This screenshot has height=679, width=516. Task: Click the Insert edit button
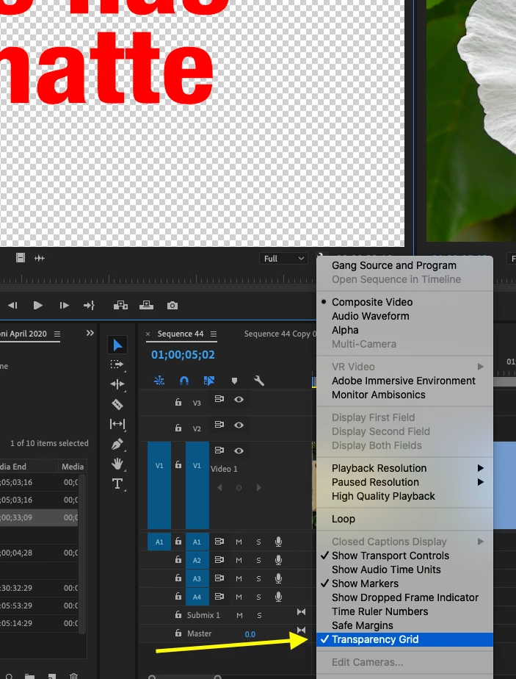(120, 305)
